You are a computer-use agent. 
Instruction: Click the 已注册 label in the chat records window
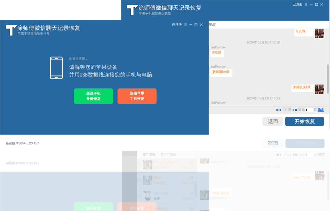click(x=297, y=4)
